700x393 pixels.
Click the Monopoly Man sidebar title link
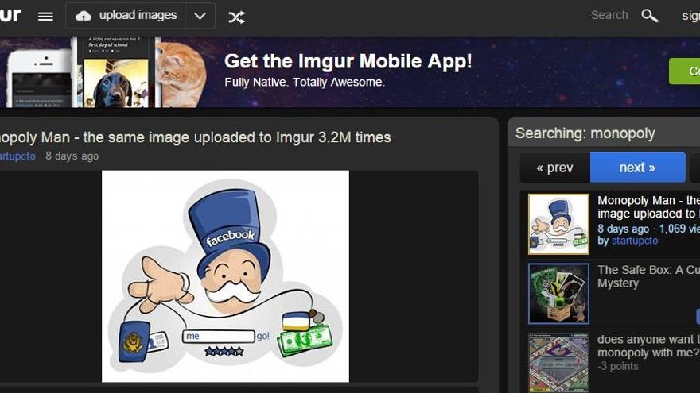[x=647, y=207]
